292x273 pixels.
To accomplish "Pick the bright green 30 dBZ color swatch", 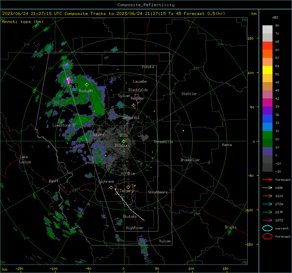I will tap(267, 135).
